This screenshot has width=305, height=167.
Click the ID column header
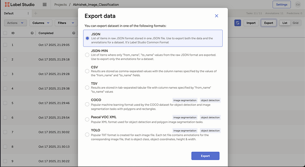coord(13,33)
